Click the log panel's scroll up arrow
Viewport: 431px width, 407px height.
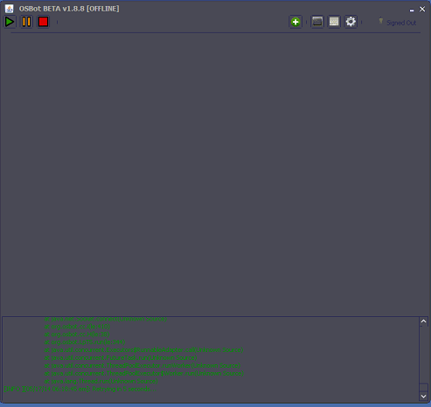point(423,321)
